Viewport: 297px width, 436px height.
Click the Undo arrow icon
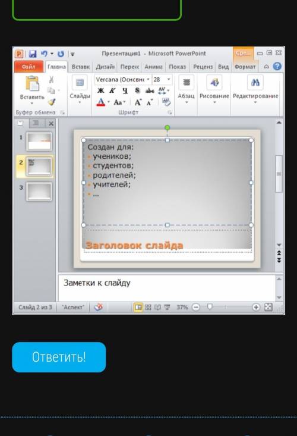click(44, 54)
